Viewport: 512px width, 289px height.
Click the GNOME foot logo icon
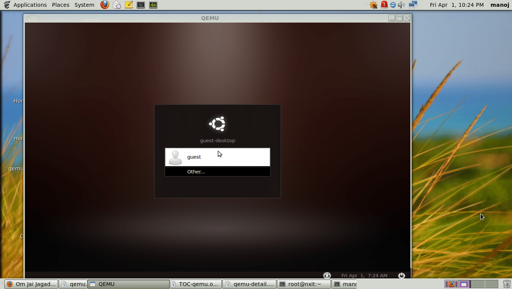[7, 5]
